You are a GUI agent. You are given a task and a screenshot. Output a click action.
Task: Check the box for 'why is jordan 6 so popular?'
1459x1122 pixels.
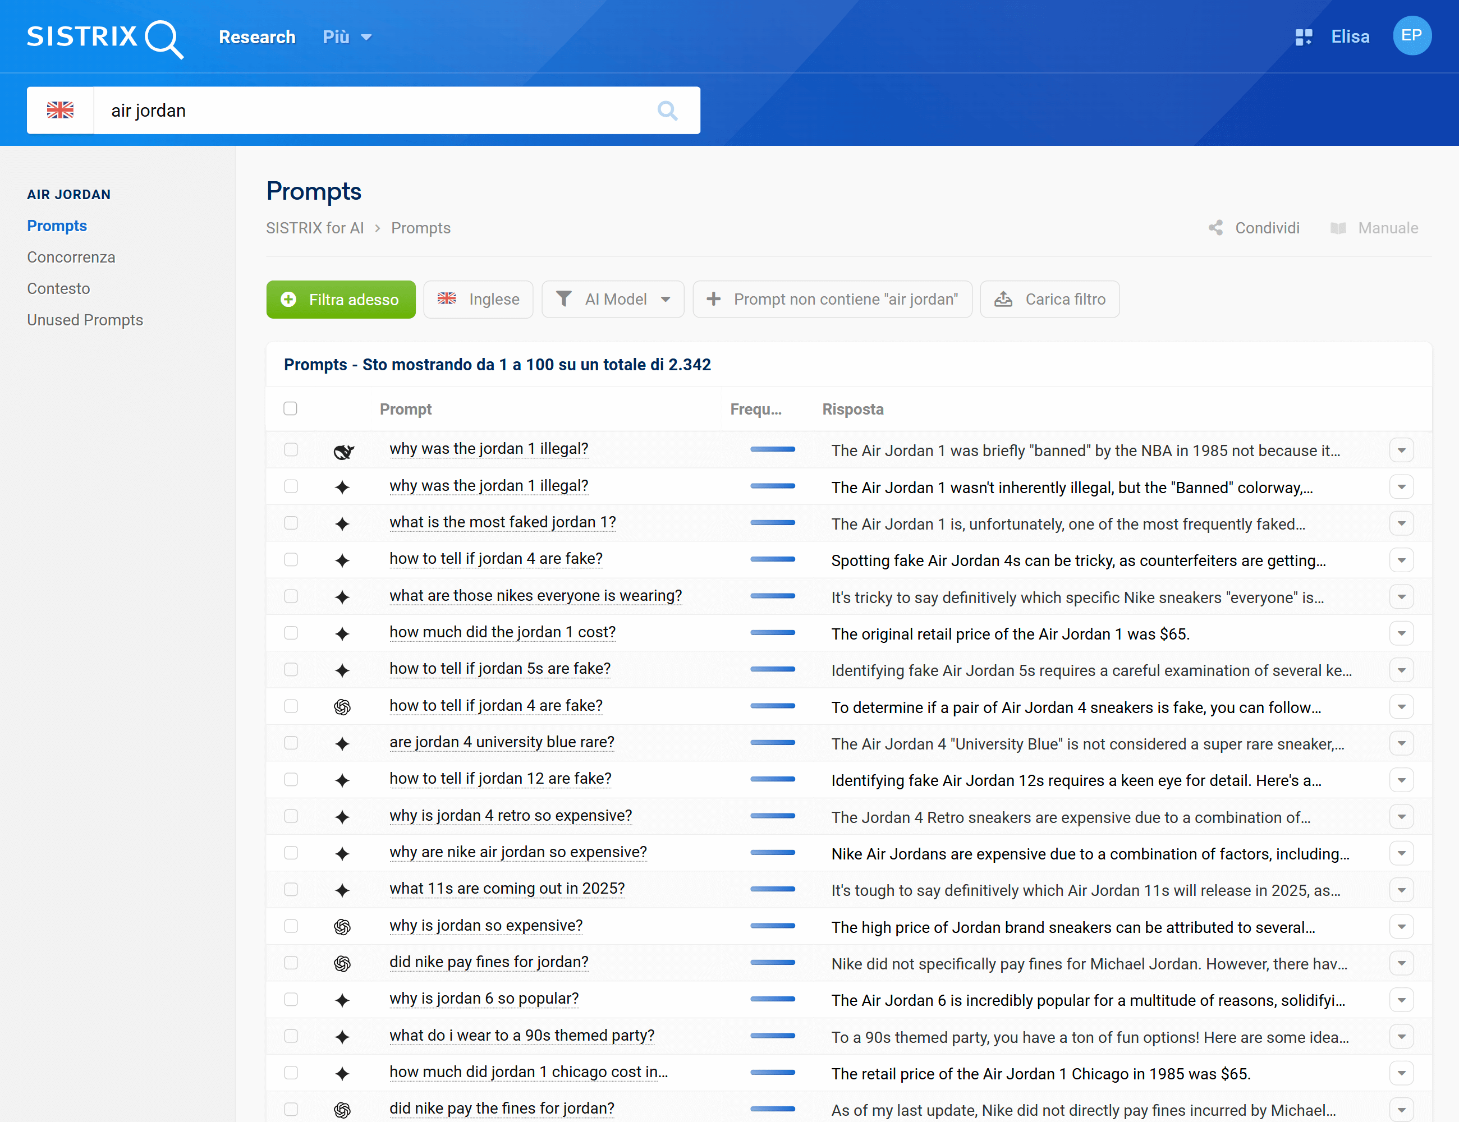point(291,999)
